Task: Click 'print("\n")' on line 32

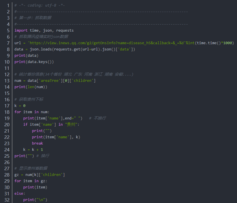Action: [35, 200]
